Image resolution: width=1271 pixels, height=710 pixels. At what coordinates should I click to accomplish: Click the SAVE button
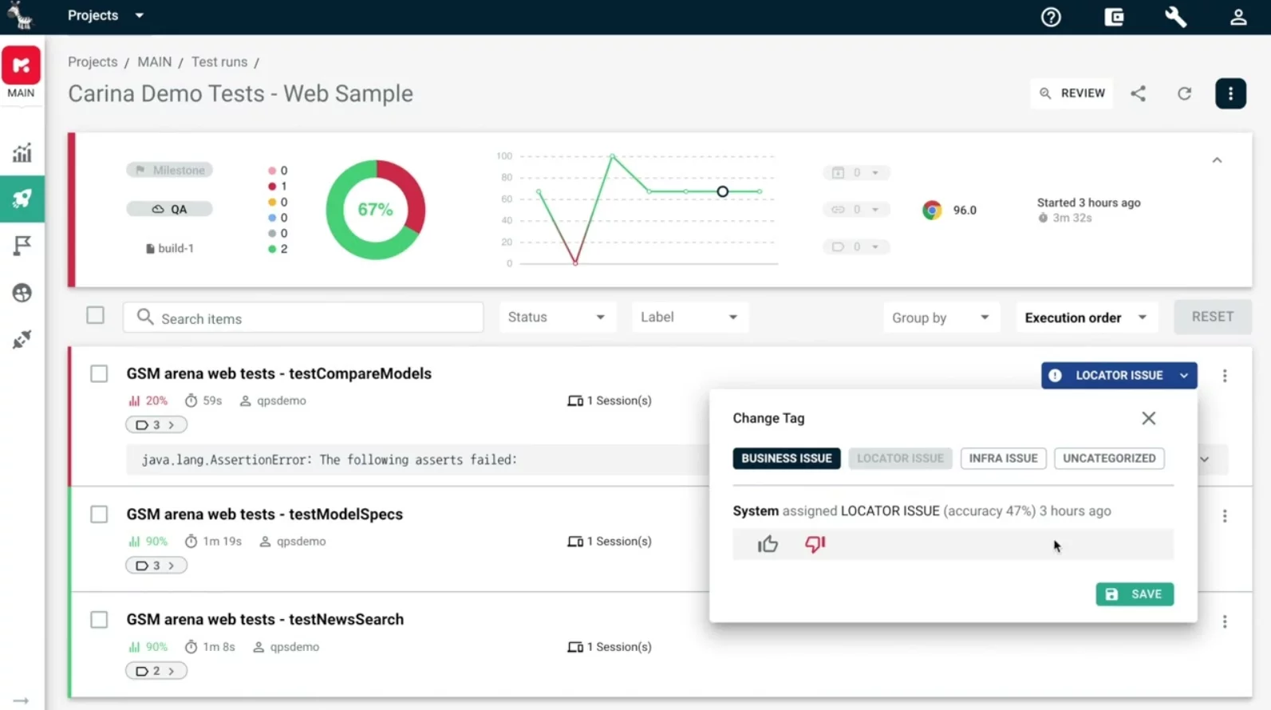tap(1134, 594)
